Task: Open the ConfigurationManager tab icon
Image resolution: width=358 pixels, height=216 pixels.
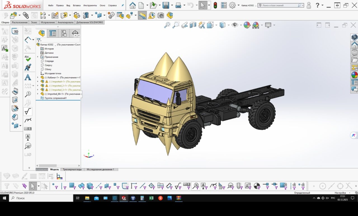Action: (x=64, y=33)
